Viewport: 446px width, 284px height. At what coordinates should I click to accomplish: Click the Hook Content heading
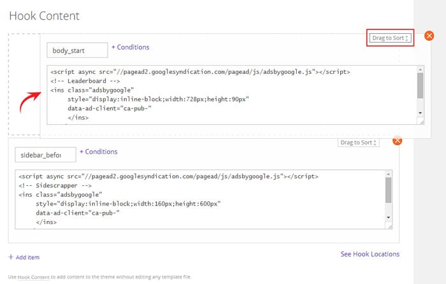click(45, 16)
